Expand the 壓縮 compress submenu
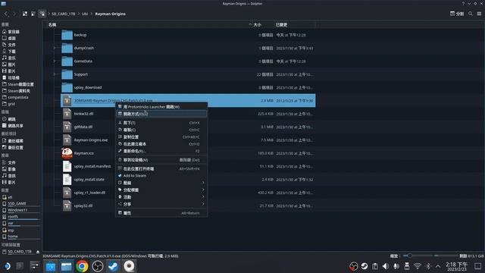 click(161, 183)
